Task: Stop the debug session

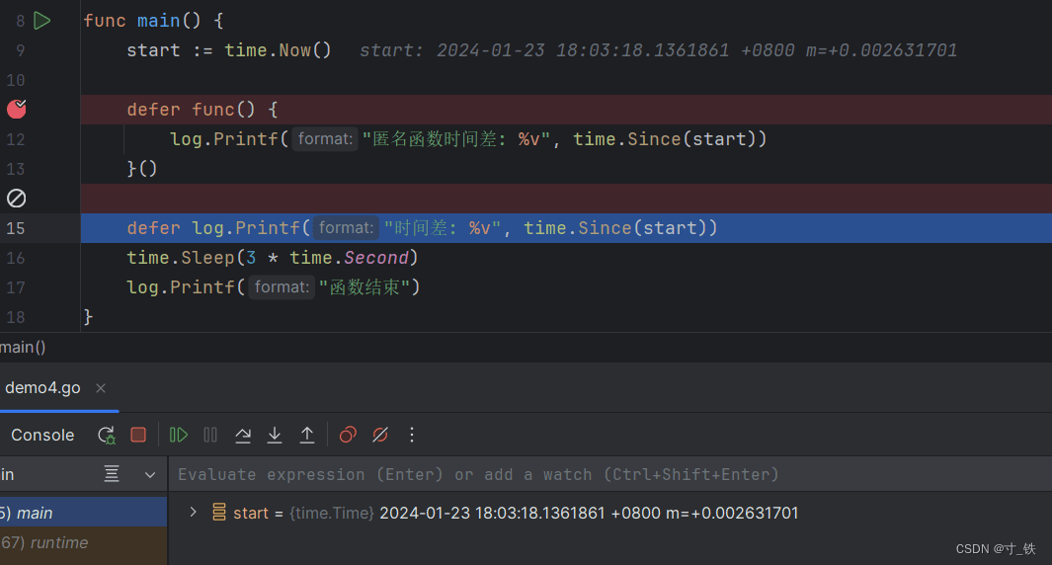Action: coord(138,435)
